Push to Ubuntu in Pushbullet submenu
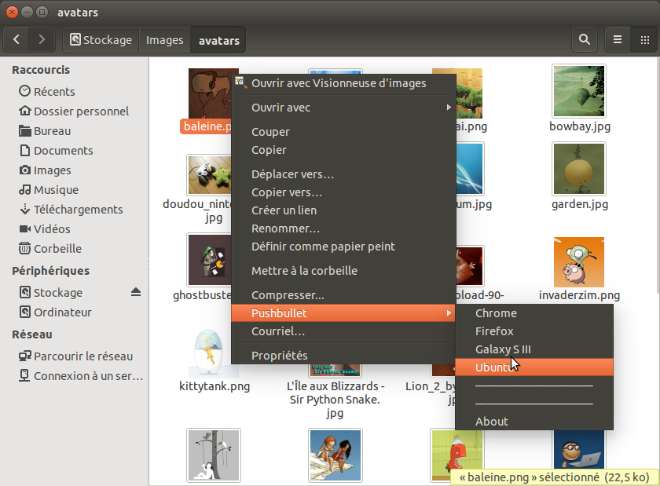The width and height of the screenshot is (660, 486). click(534, 367)
